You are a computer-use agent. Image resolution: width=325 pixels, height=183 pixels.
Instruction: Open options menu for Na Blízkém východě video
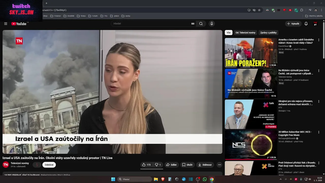tap(319, 71)
